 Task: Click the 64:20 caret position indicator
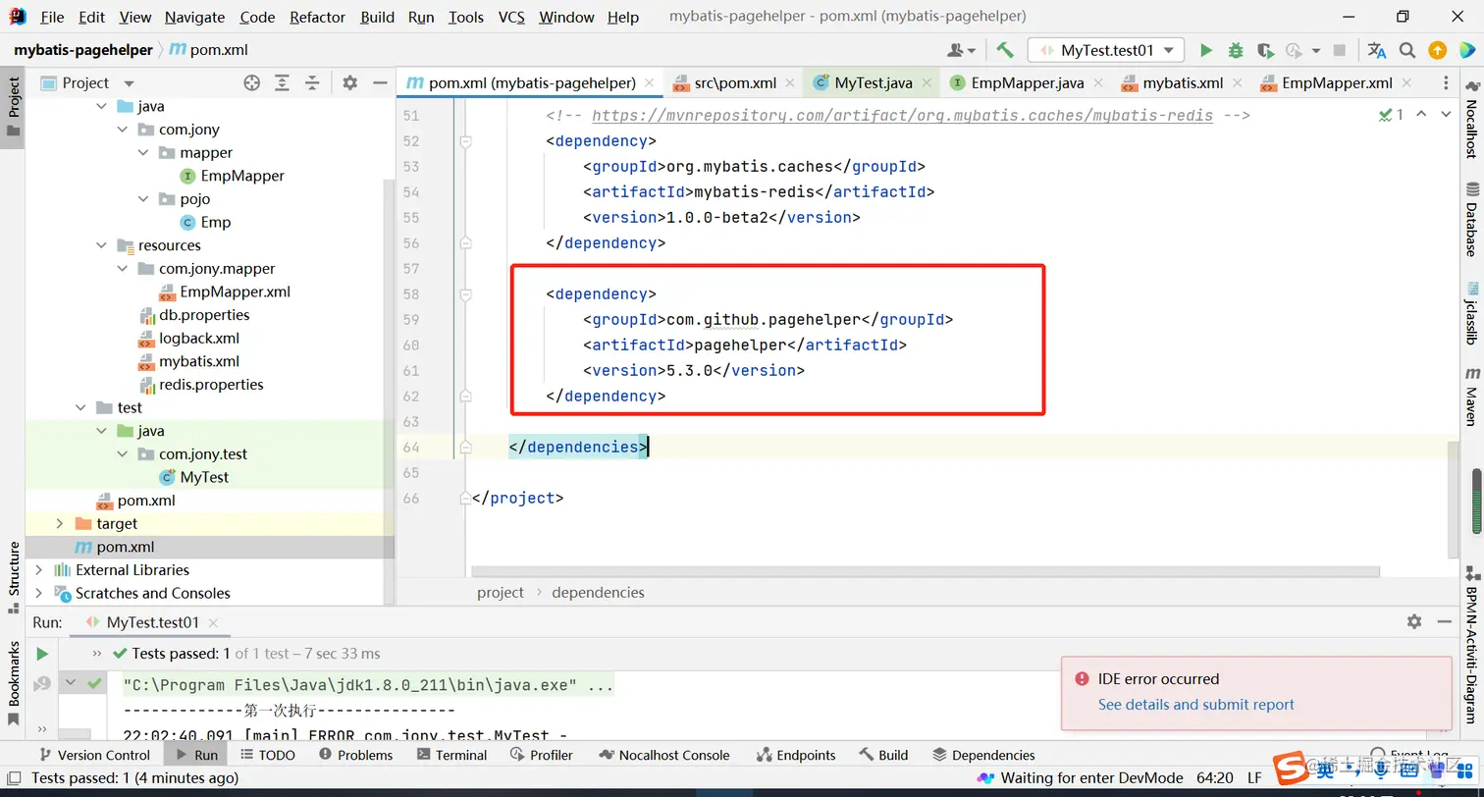1215,777
